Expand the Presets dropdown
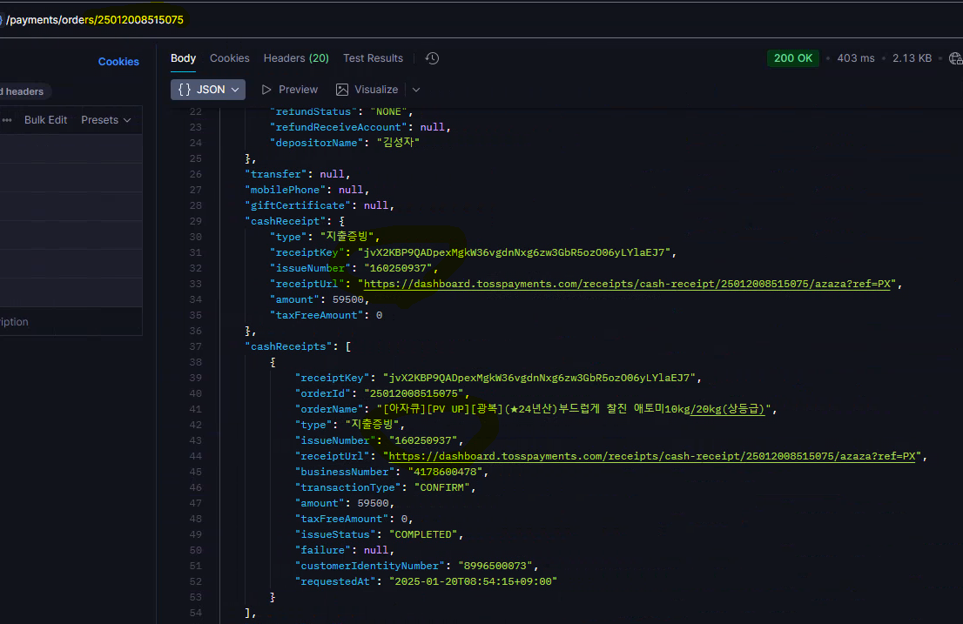The image size is (963, 624). click(x=105, y=120)
